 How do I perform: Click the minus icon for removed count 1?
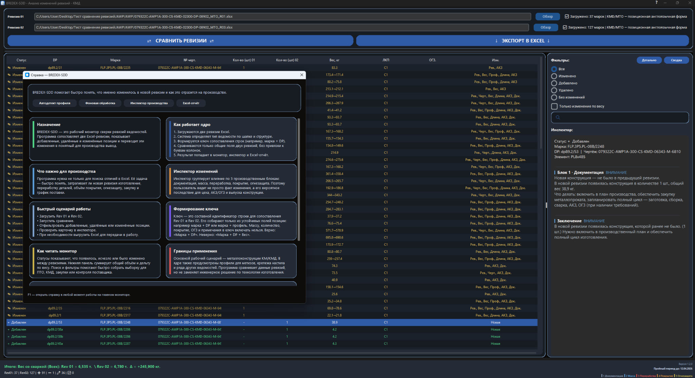(50, 373)
